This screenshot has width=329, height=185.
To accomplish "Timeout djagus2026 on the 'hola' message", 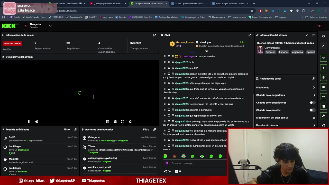I will [169, 62].
